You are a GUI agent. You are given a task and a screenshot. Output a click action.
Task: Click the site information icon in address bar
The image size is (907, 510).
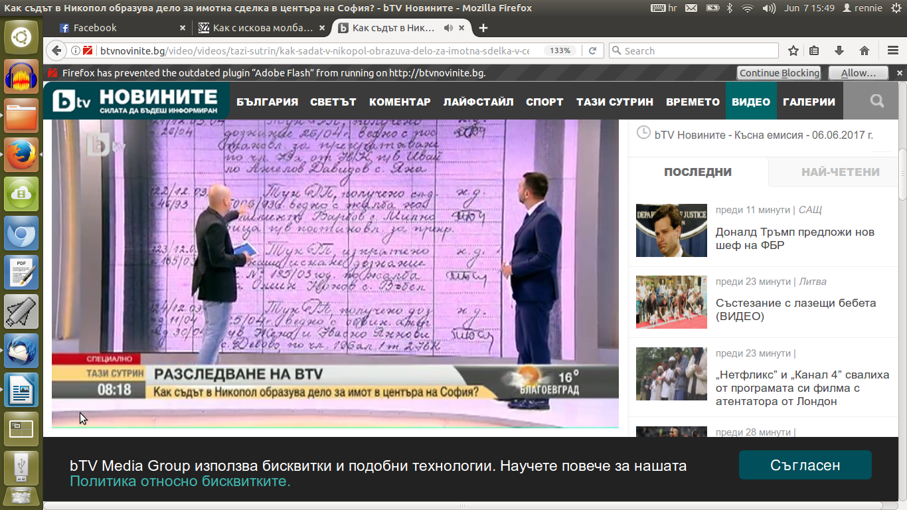pyautogui.click(x=76, y=50)
